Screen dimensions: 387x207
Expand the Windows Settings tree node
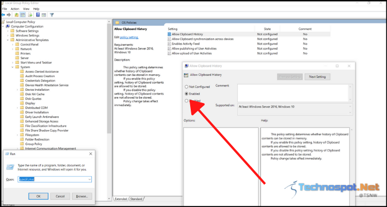tap(8, 35)
